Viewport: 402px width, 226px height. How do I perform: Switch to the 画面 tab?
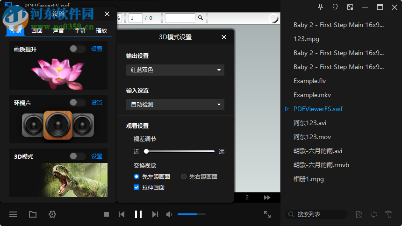(36, 31)
